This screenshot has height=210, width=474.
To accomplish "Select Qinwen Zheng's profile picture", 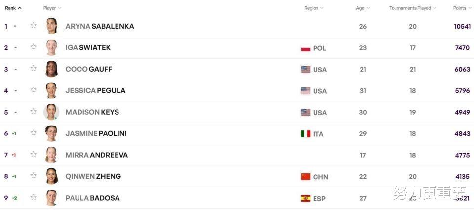I will click(51, 176).
